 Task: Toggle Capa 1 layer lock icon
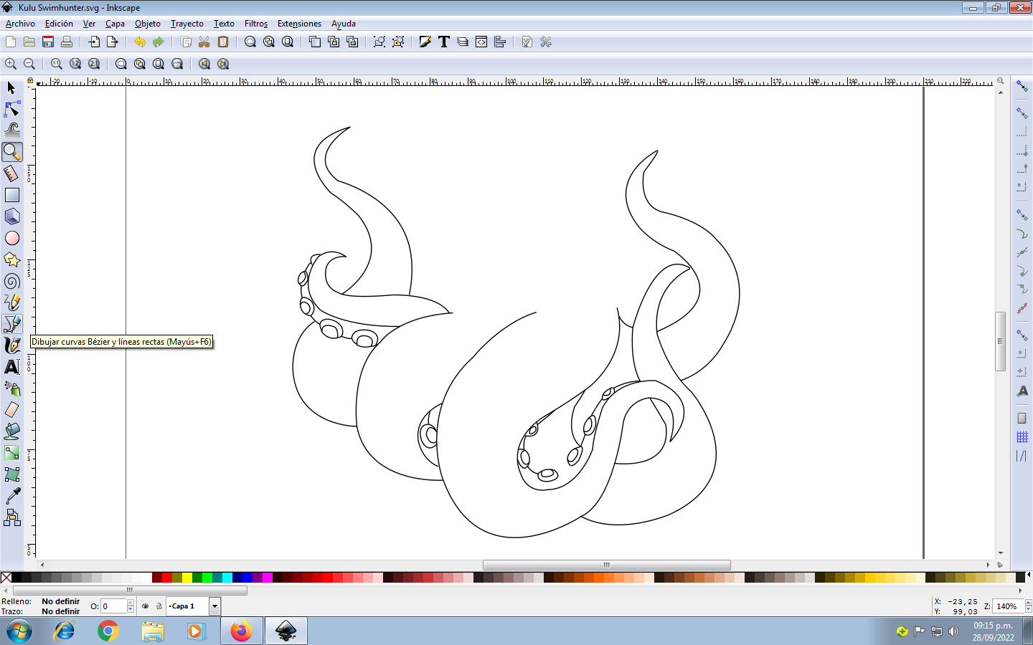coord(159,606)
